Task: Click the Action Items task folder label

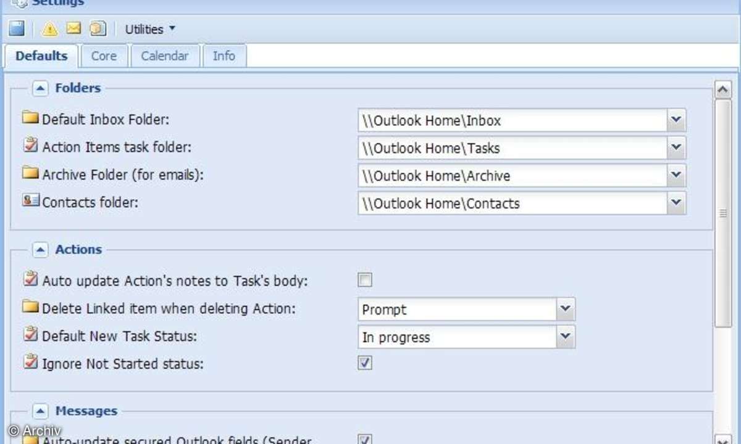Action: click(117, 147)
